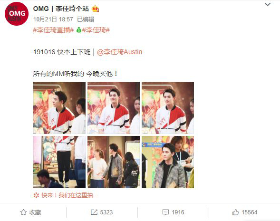Click the OMG Austin profile avatar
This screenshot has width=280, height=221.
tap(17, 14)
